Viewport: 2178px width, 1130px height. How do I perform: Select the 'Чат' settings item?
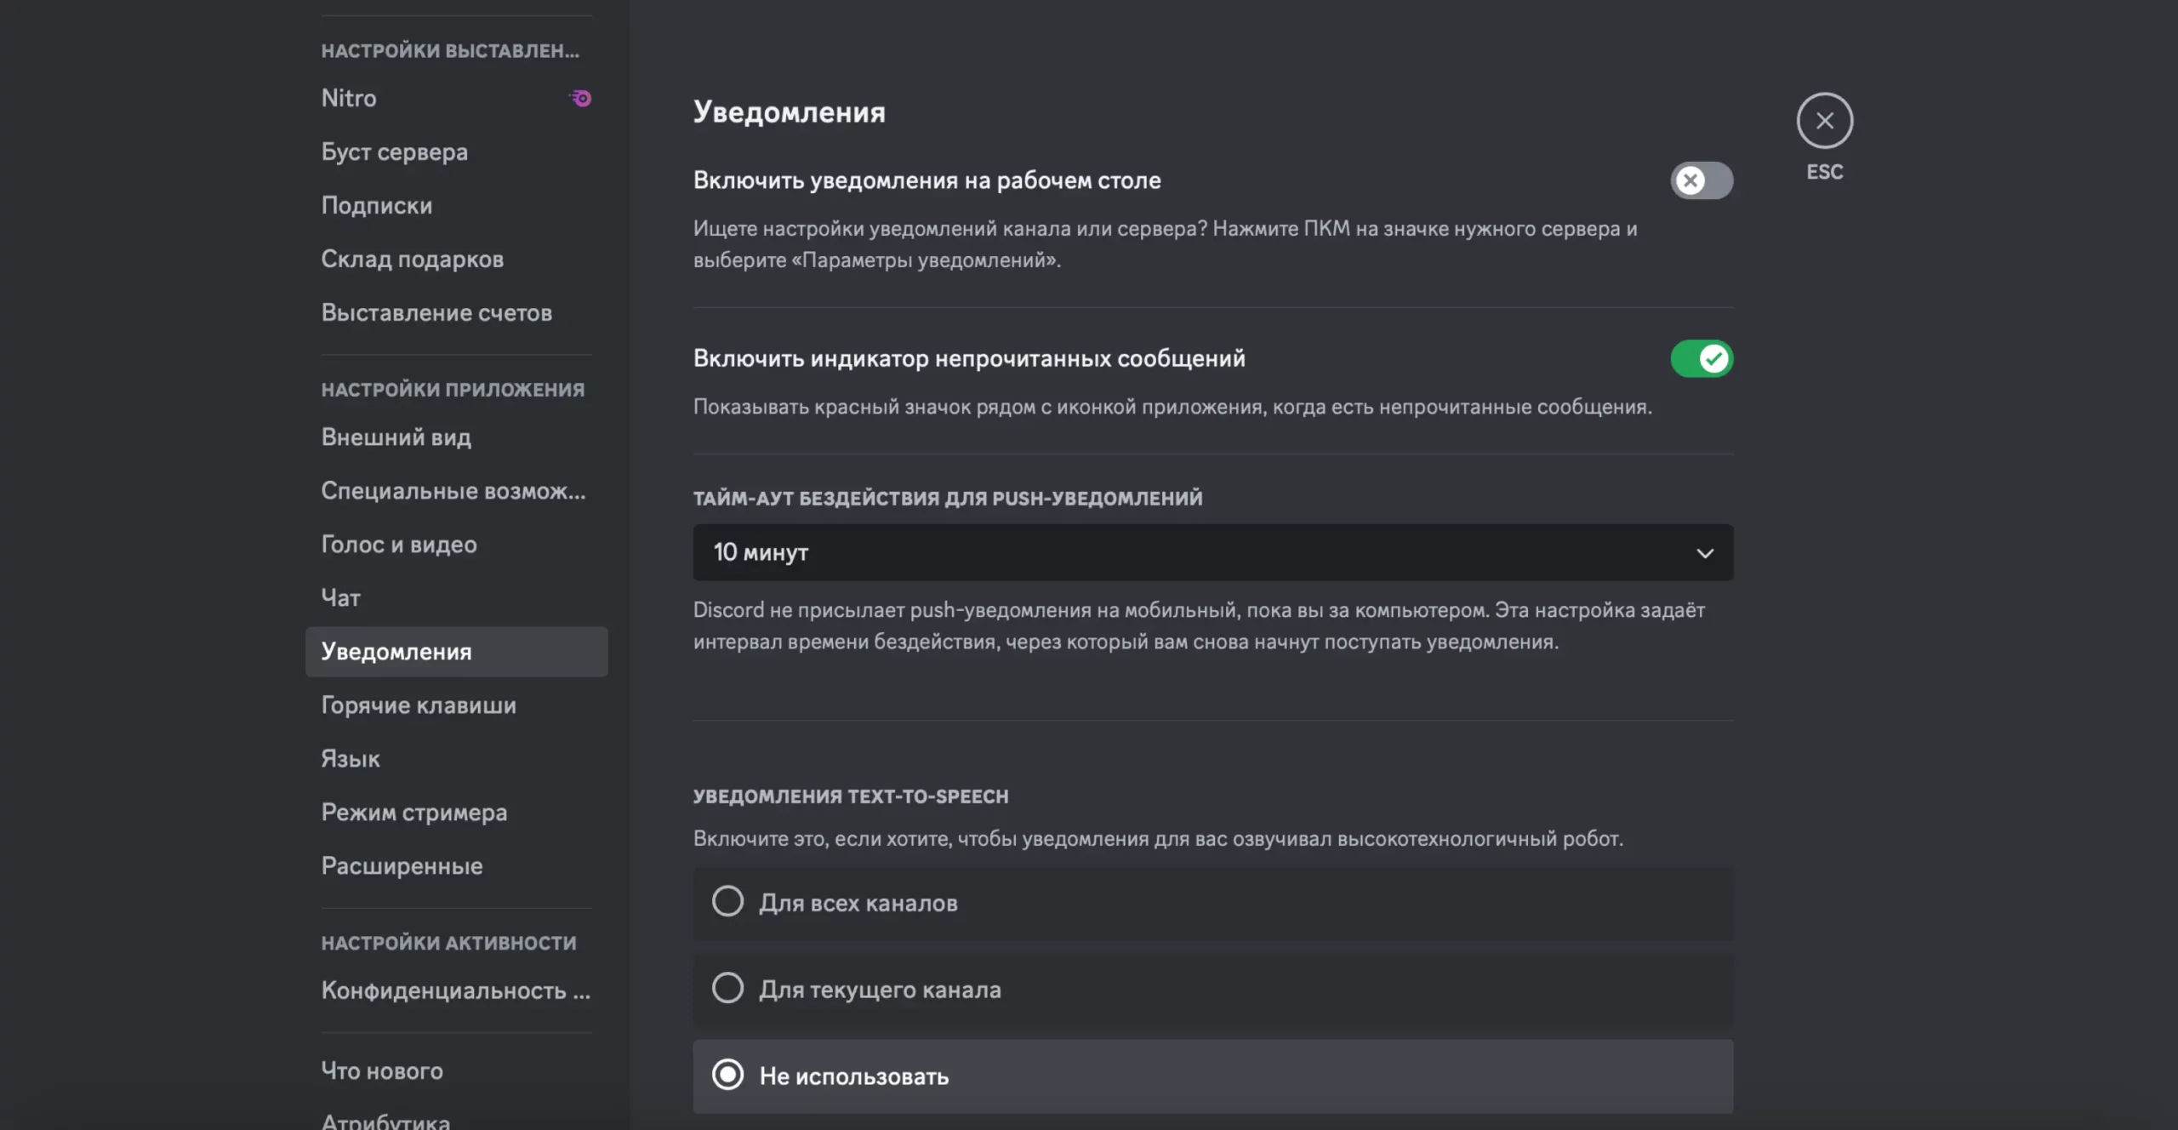pyautogui.click(x=341, y=598)
